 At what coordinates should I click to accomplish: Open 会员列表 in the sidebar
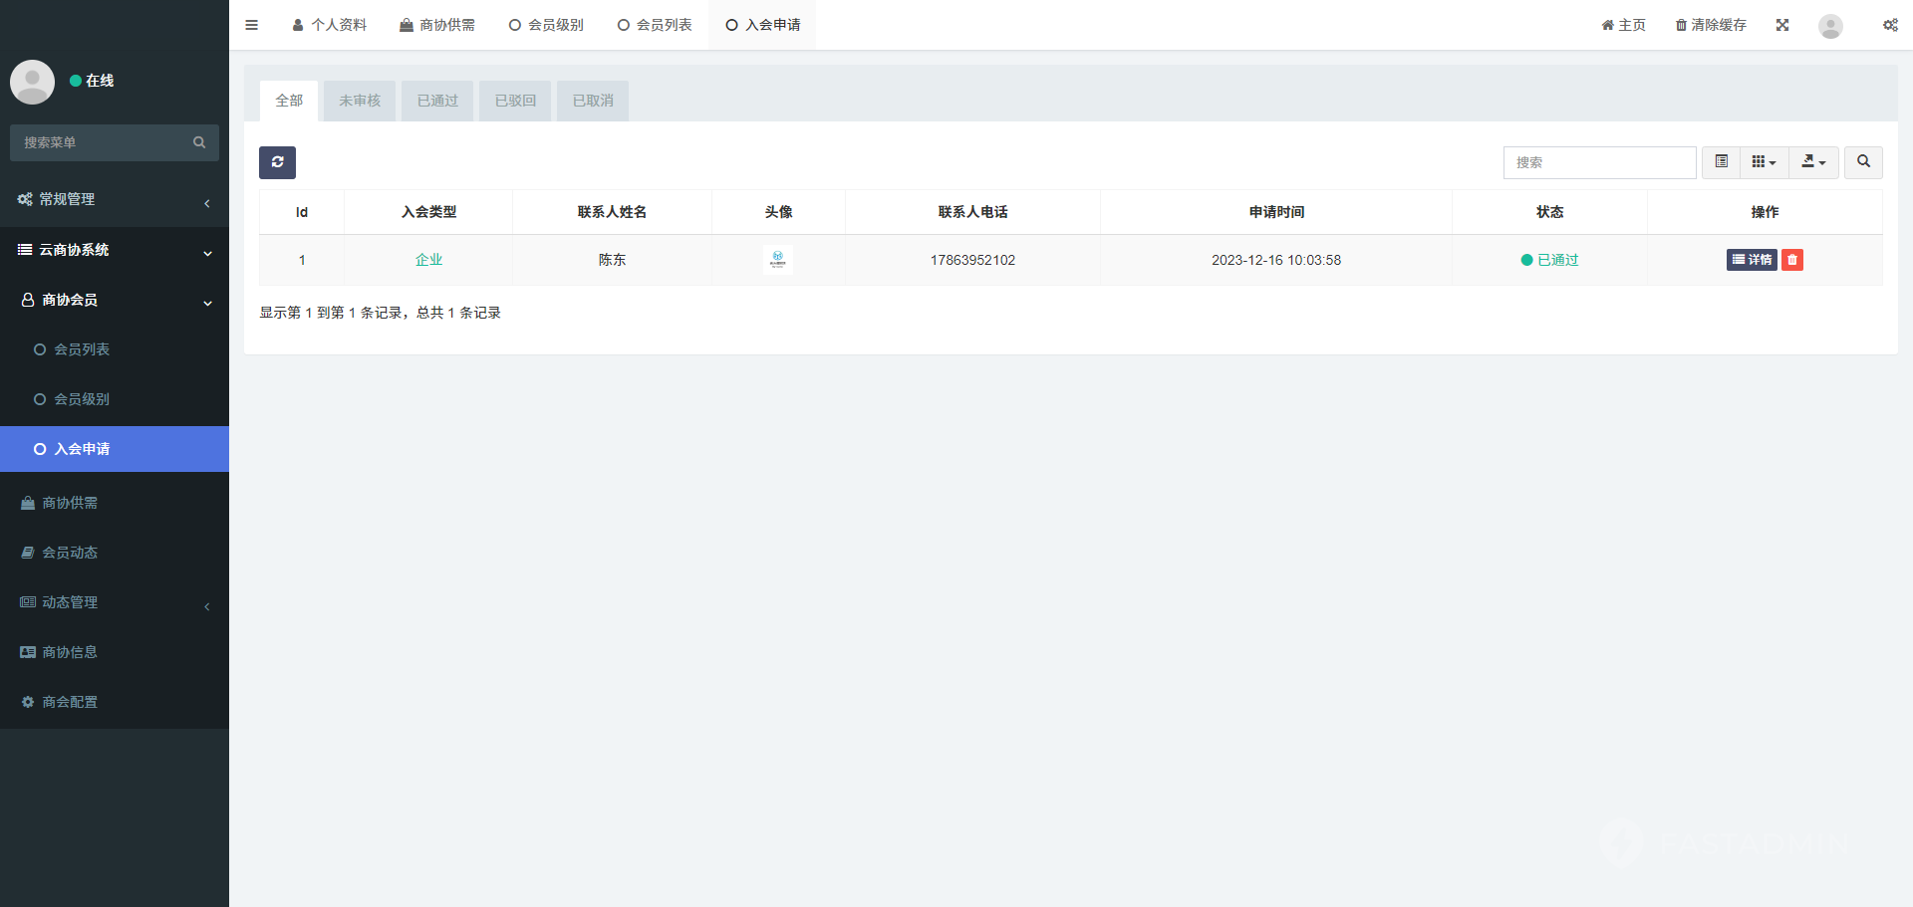point(115,349)
